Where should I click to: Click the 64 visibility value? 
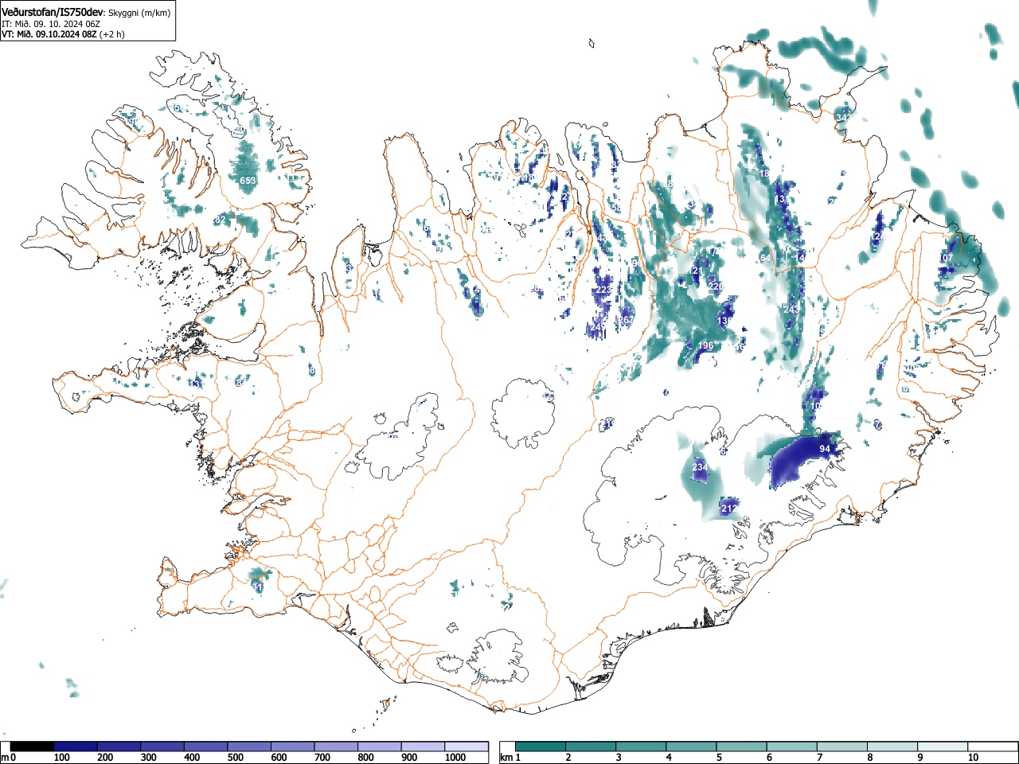(766, 258)
